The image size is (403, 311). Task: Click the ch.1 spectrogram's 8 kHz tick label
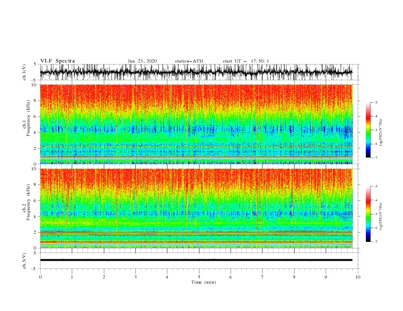36,101
